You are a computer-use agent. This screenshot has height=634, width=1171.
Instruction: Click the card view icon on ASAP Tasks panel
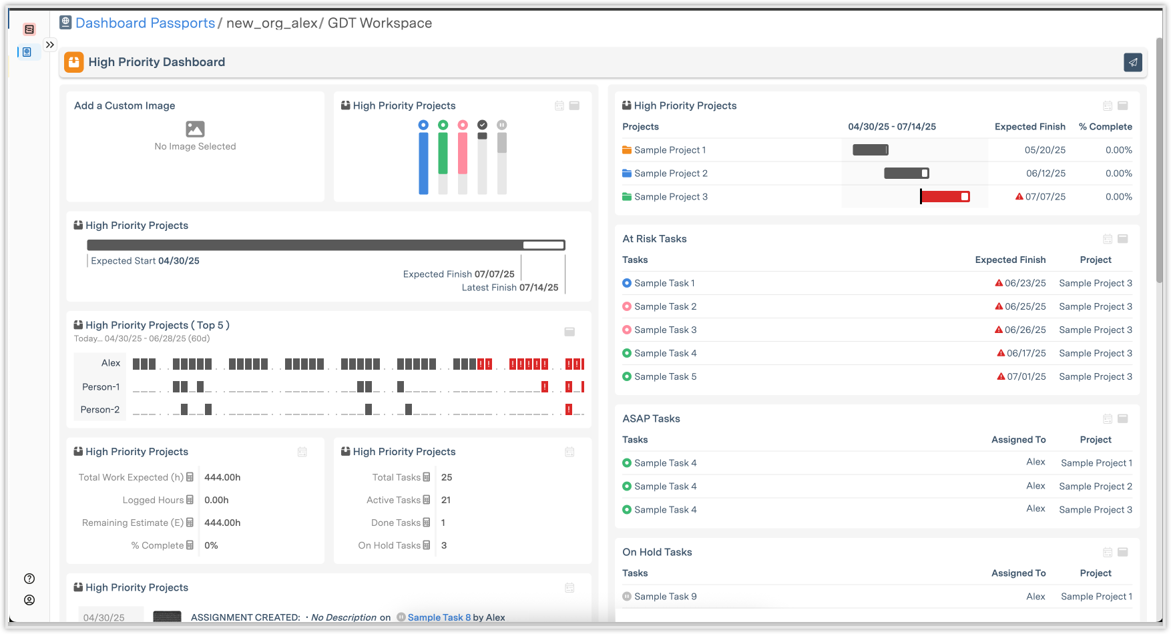coord(1123,418)
